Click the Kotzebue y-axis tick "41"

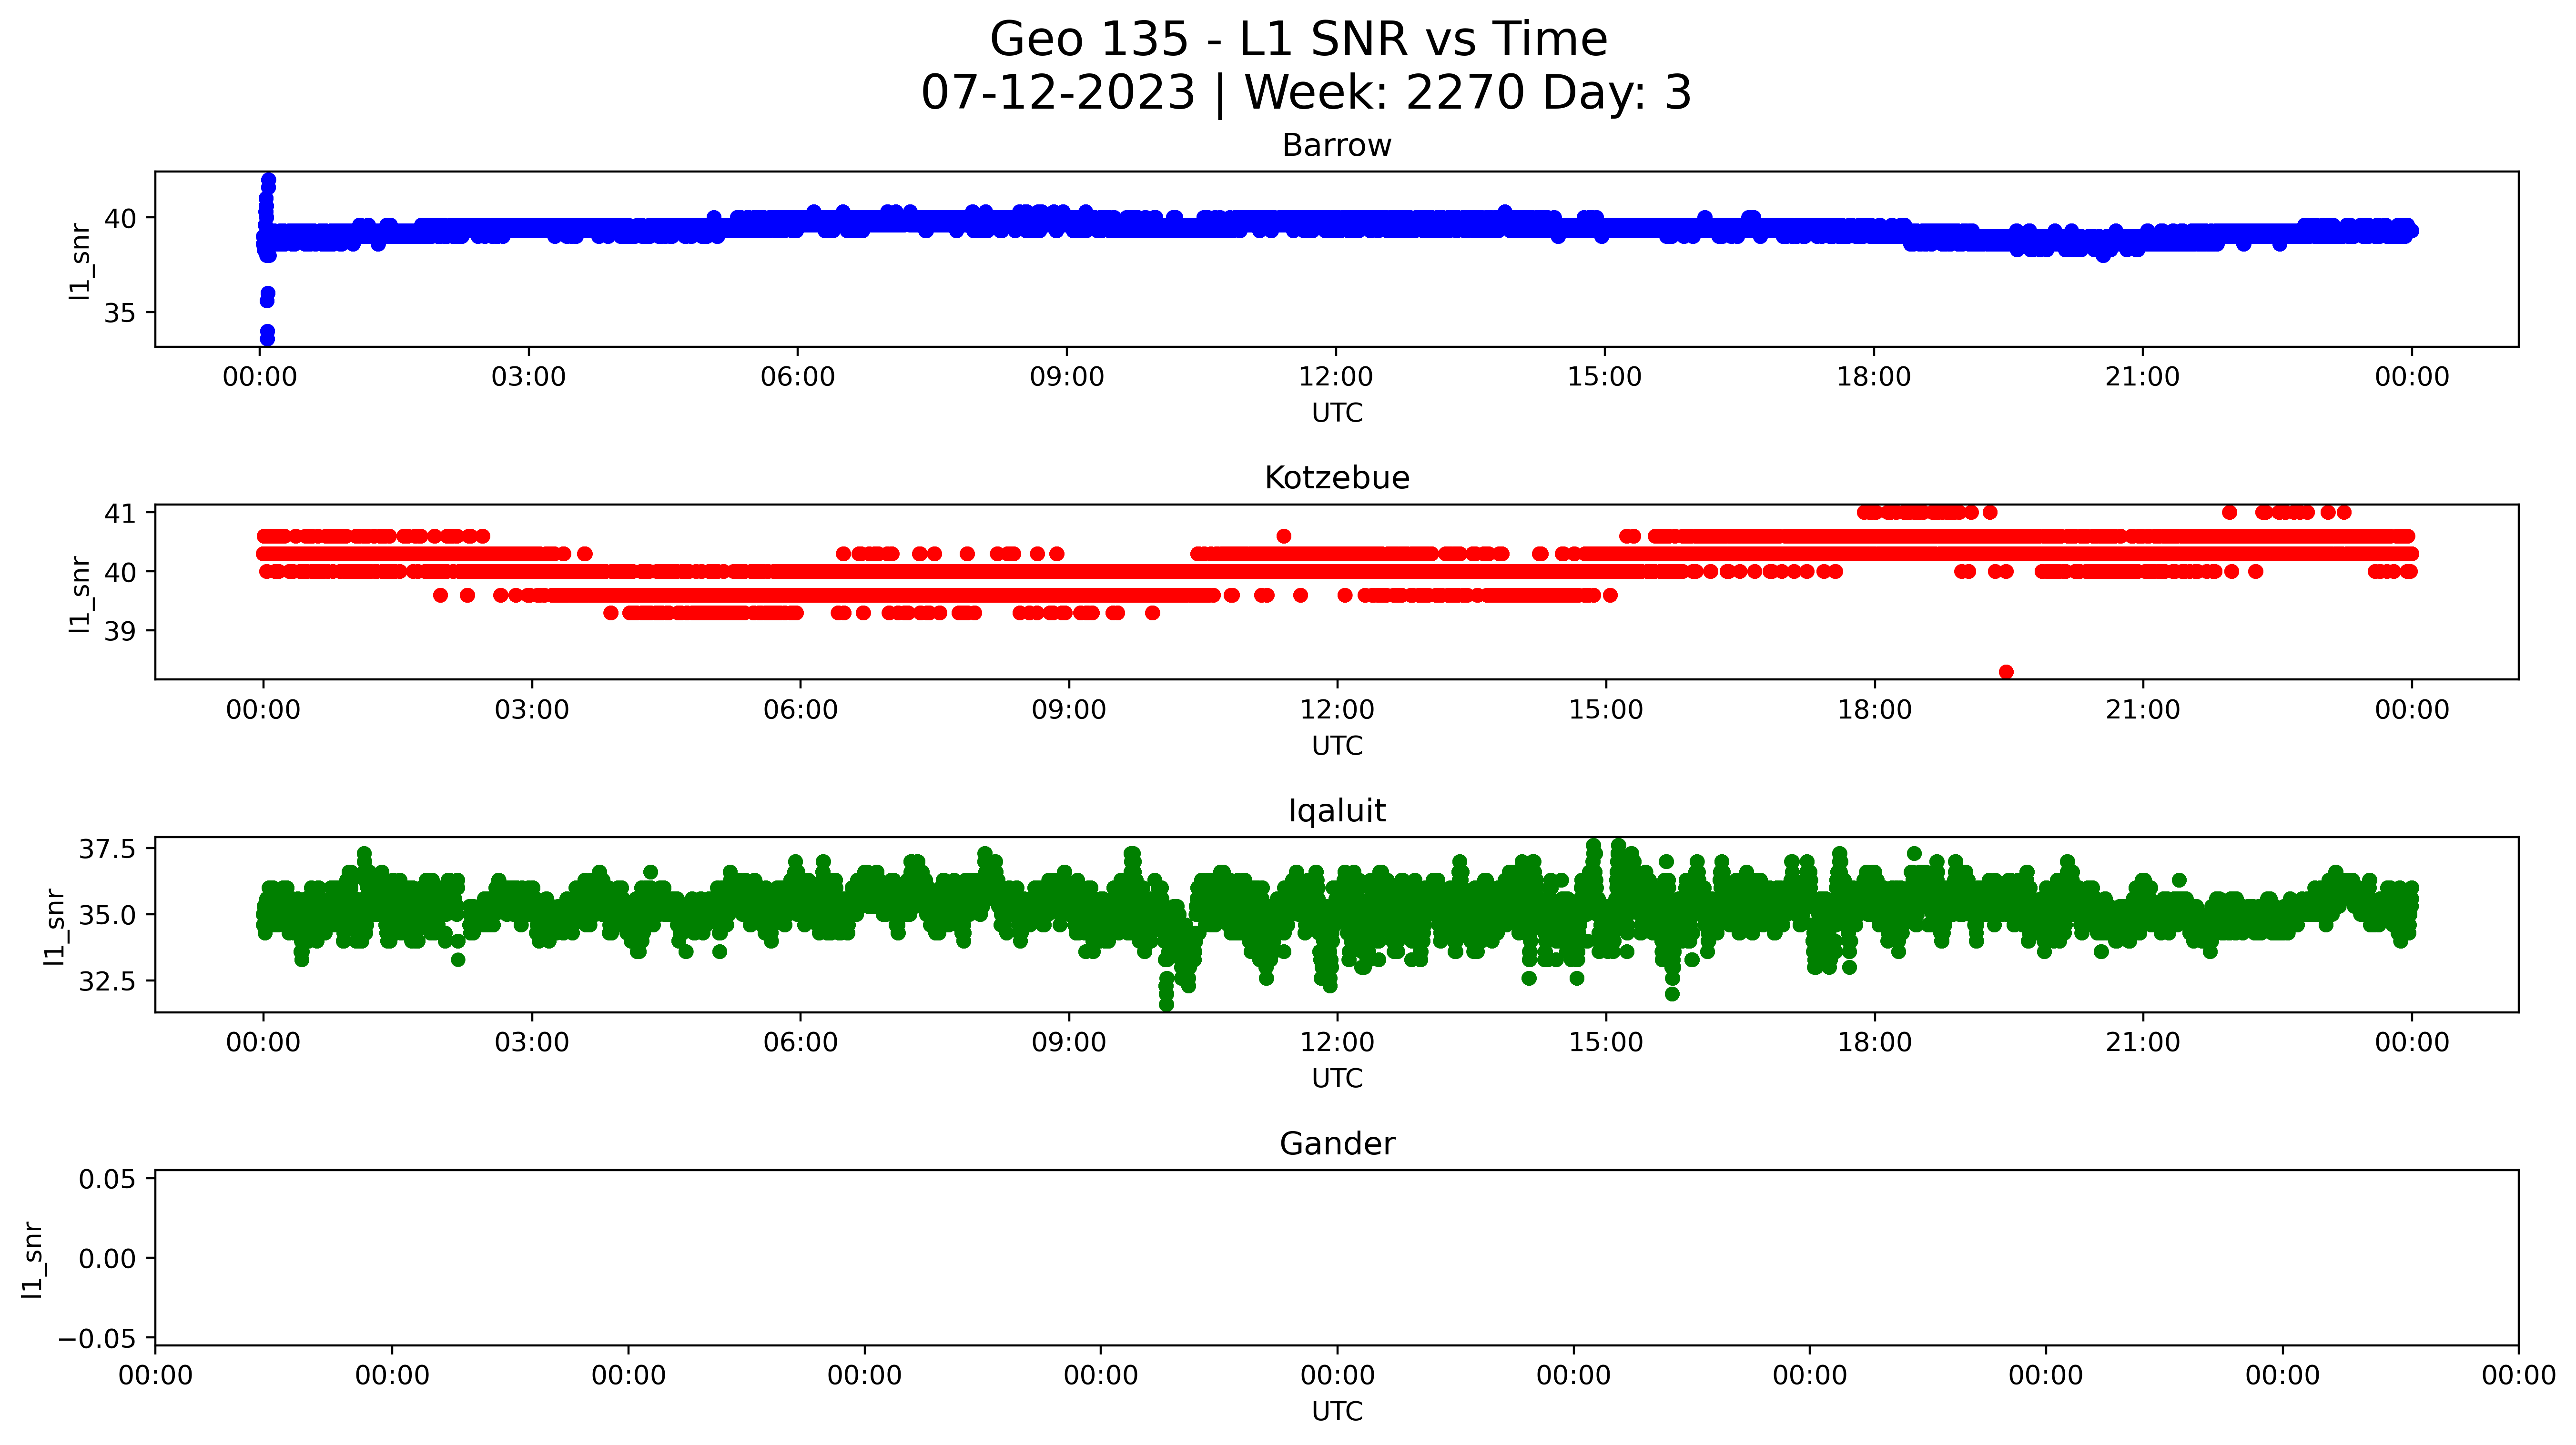click(x=120, y=513)
